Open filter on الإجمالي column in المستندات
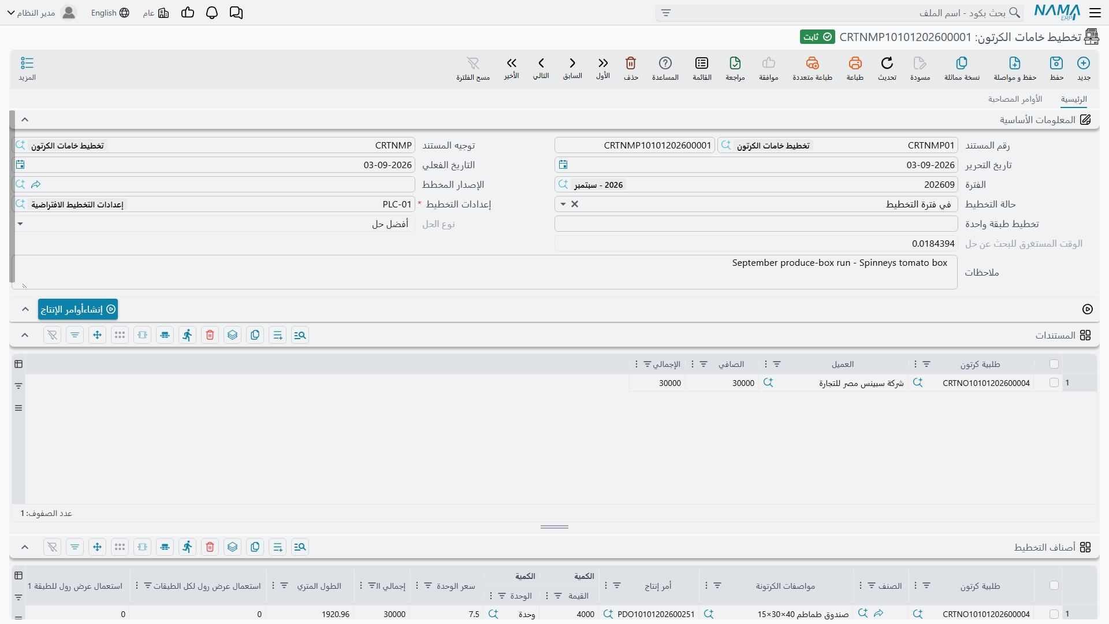Image resolution: width=1109 pixels, height=624 pixels. 647,364
